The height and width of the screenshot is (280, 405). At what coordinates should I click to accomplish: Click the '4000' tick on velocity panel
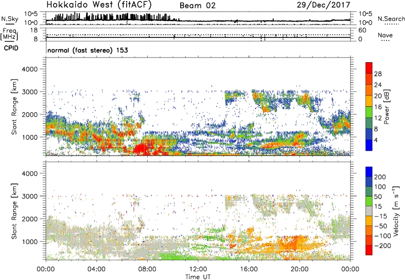tap(30, 173)
